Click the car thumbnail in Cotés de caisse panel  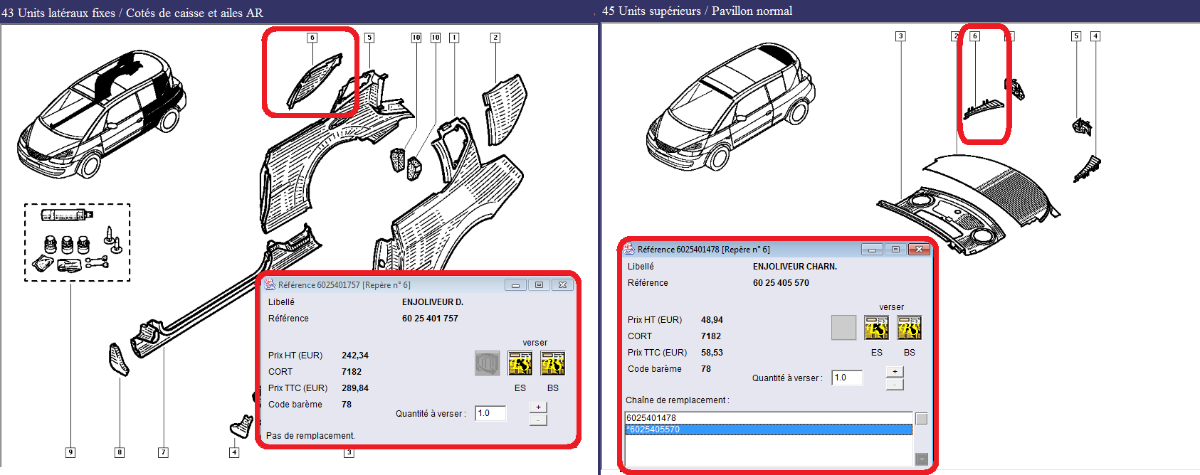click(101, 113)
